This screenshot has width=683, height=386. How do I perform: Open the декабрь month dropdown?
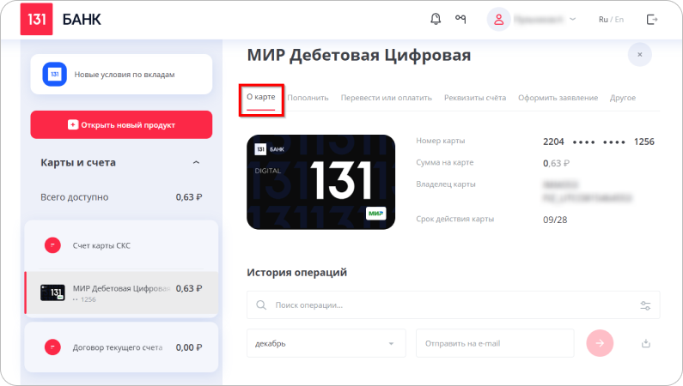(x=326, y=343)
